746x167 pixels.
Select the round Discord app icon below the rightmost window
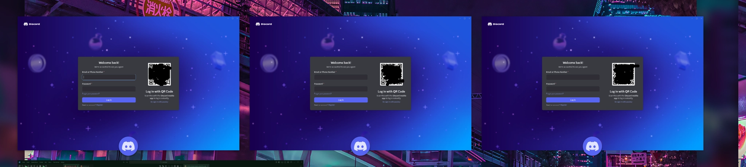592,146
